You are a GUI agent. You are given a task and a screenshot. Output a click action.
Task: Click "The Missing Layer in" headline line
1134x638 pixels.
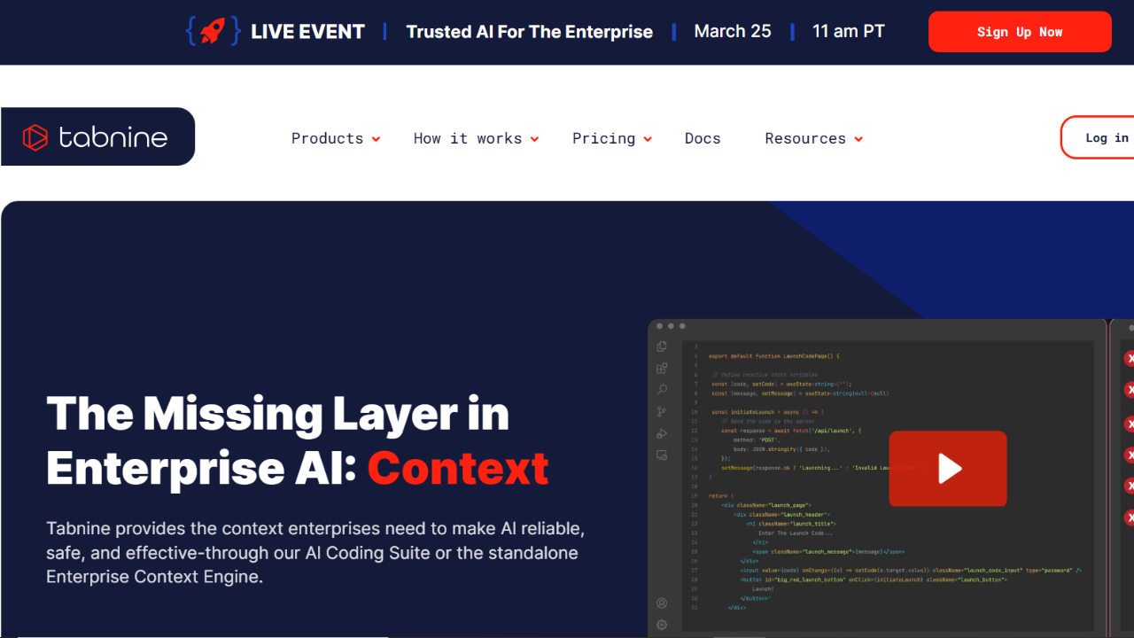(x=278, y=414)
